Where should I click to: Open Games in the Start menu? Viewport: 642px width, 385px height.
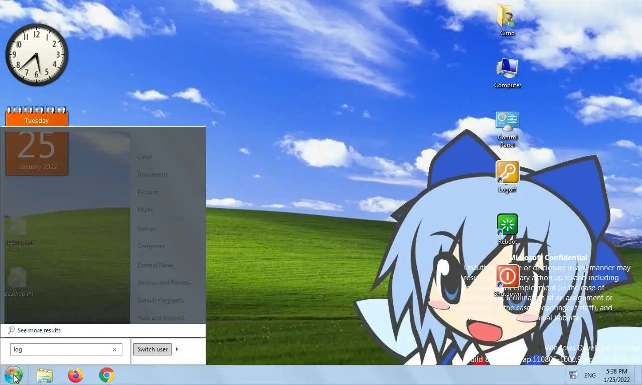coord(146,229)
